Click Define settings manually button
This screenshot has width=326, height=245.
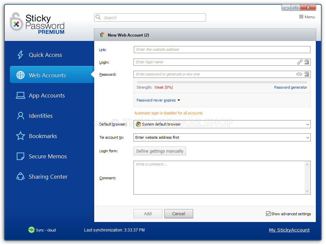(160, 151)
